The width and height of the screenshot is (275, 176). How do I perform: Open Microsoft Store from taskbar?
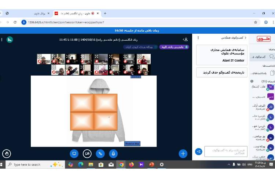(101, 165)
